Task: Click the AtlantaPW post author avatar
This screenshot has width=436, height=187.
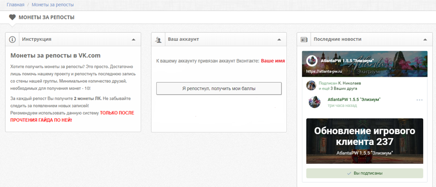Action: pos(315,102)
